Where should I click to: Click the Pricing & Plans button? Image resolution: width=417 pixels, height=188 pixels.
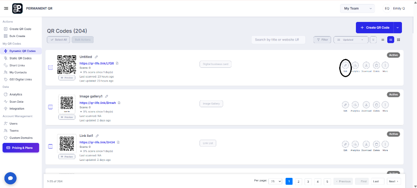point(21,148)
